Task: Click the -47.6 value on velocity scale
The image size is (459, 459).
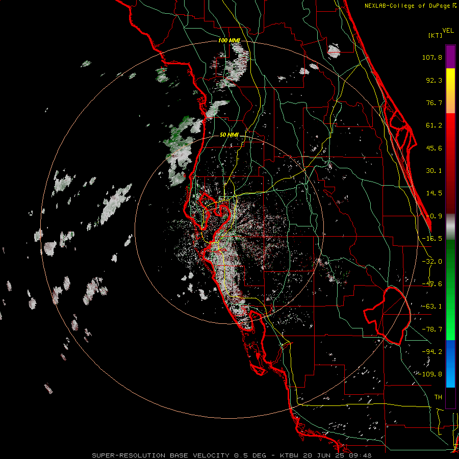Action: (x=432, y=284)
